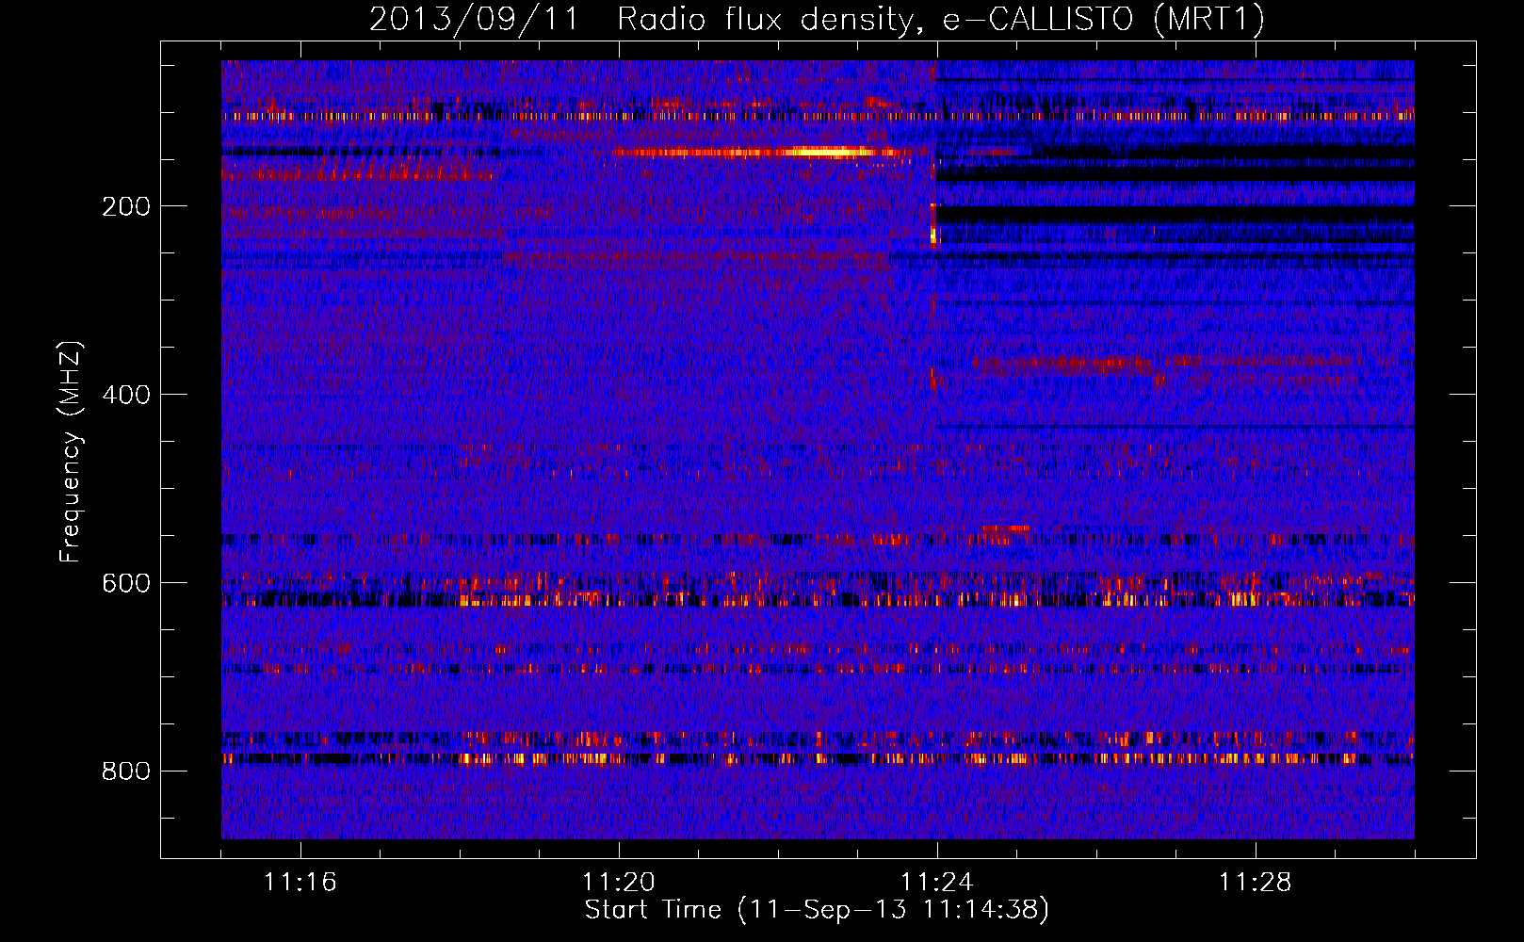This screenshot has height=942, width=1524.
Task: Click the '800' frequency tick label
Action: point(126,771)
